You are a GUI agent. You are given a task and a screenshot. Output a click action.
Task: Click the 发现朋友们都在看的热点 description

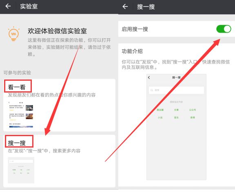point(52,95)
